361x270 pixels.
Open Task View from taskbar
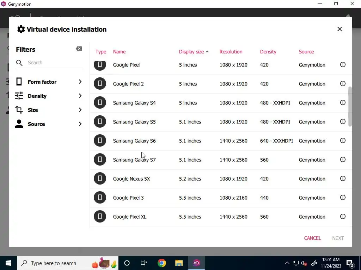pyautogui.click(x=144, y=263)
